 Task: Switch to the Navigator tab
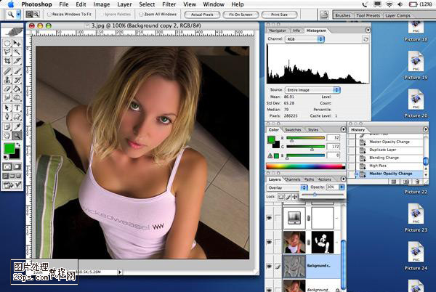[x=278, y=31]
